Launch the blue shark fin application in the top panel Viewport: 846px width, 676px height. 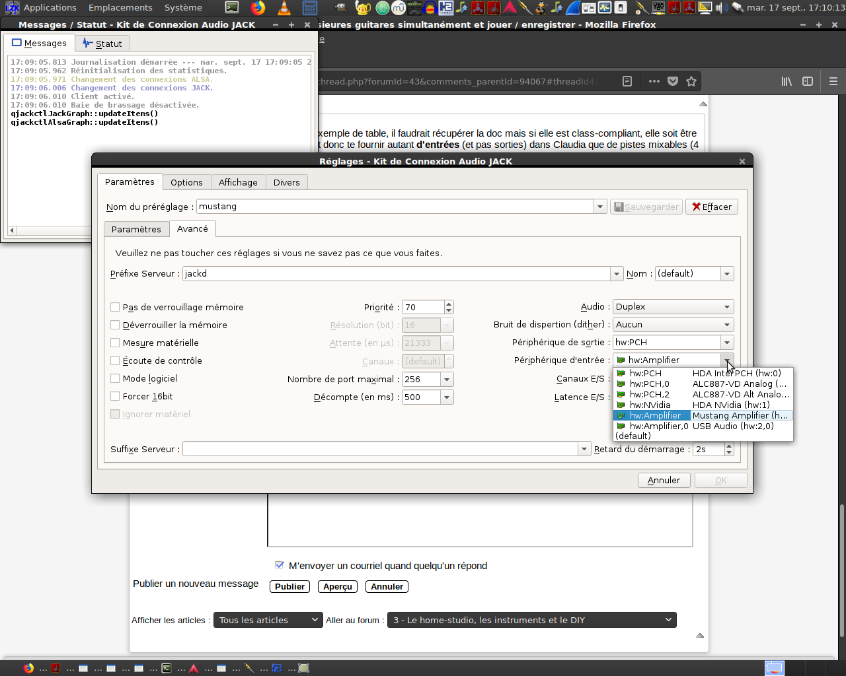click(574, 8)
